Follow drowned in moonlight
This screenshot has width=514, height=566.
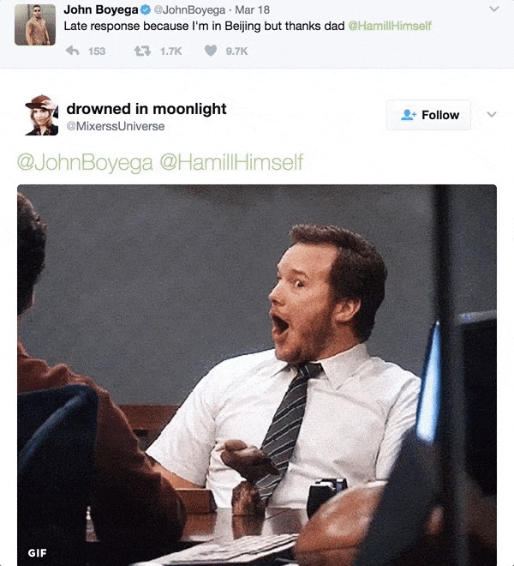pyautogui.click(x=428, y=115)
